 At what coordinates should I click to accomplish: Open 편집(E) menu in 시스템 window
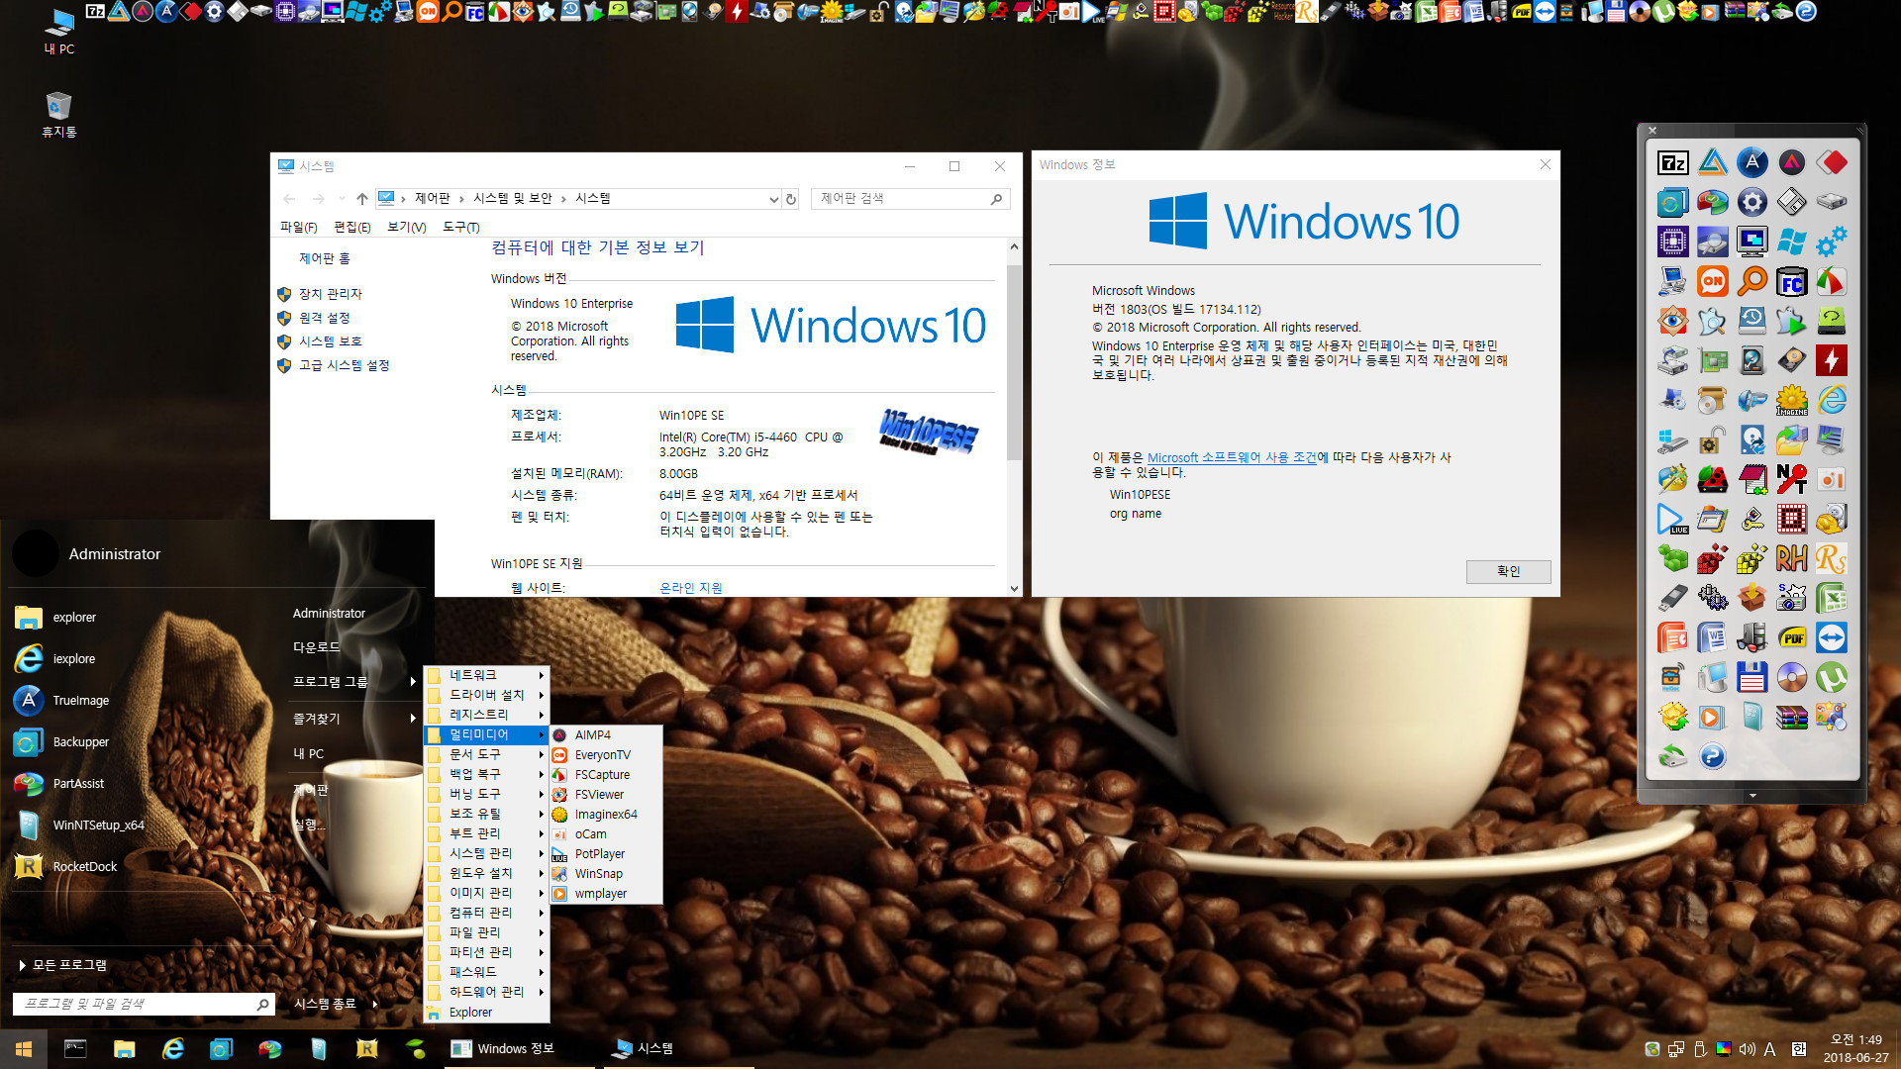pyautogui.click(x=352, y=227)
